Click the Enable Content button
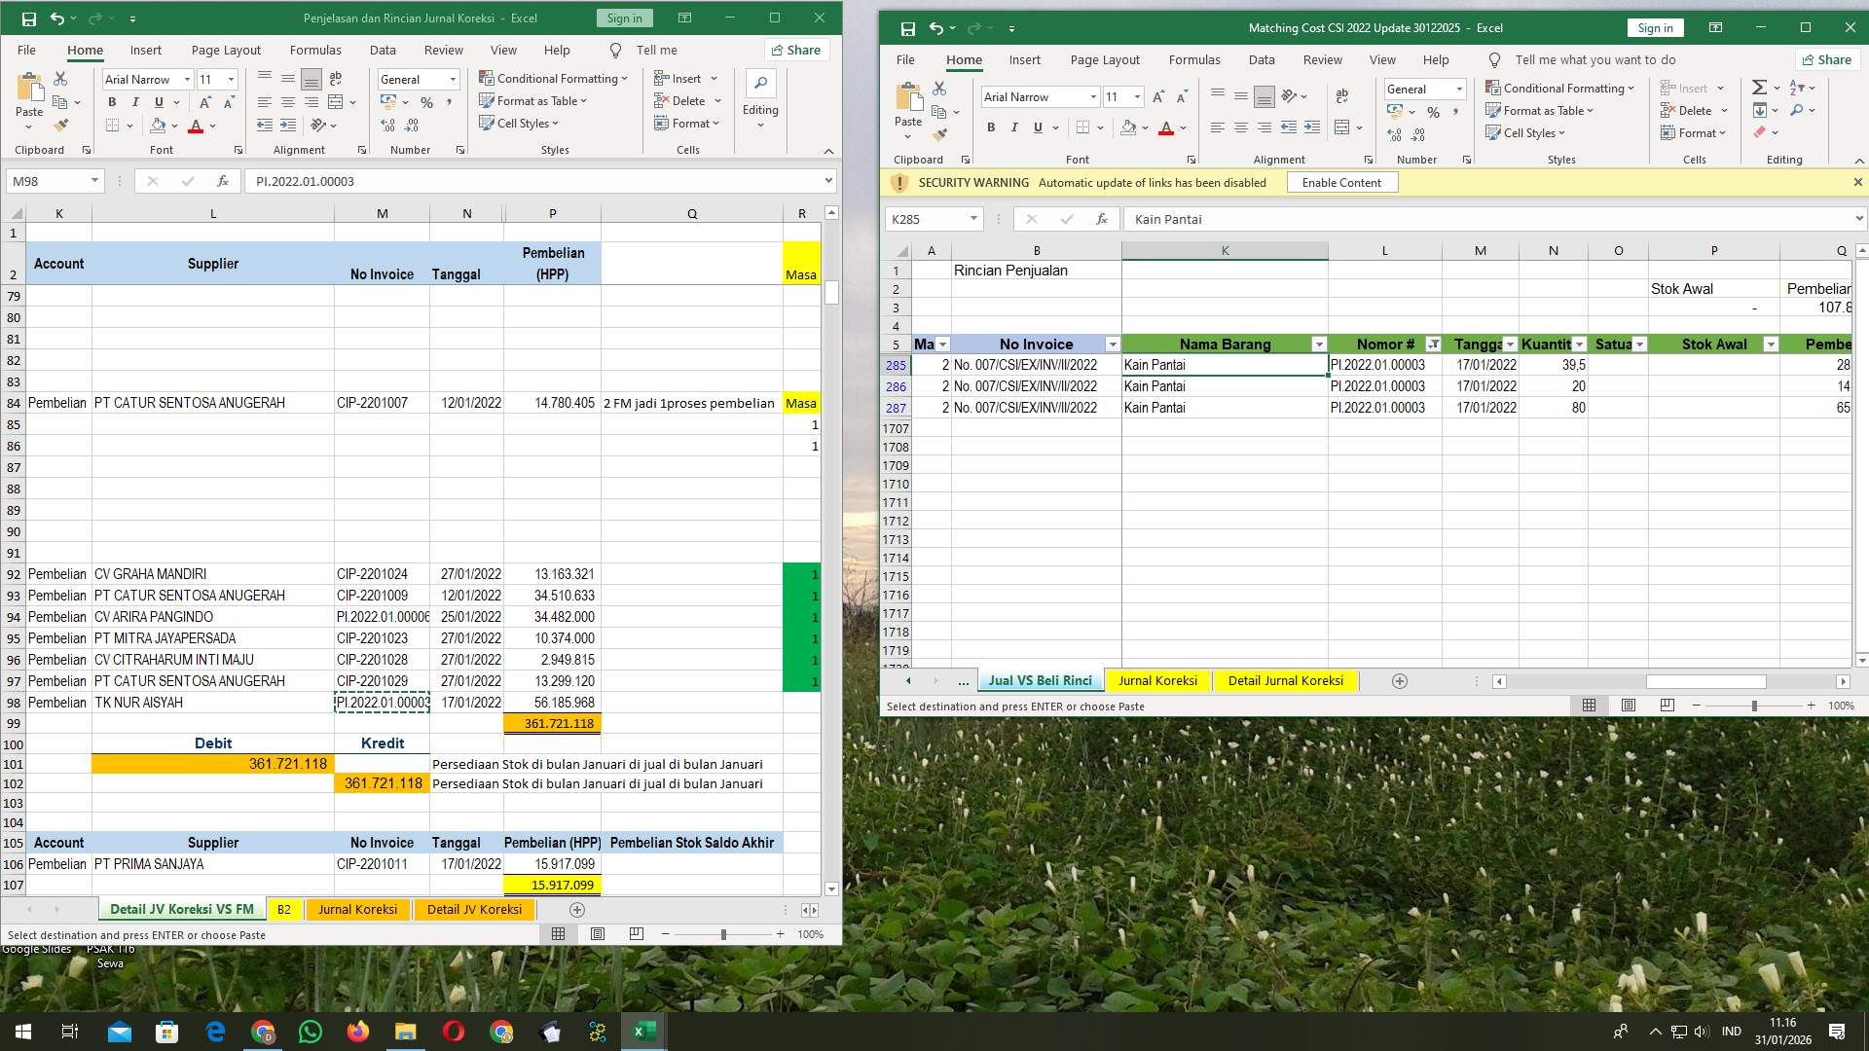Screen dimensions: 1869x1051 [x=1341, y=182]
